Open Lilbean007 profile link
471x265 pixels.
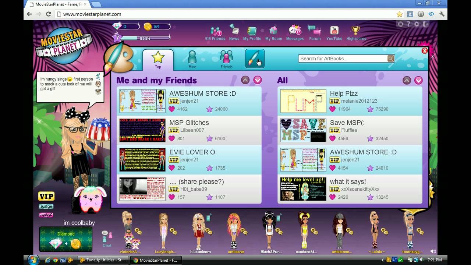tap(192, 130)
